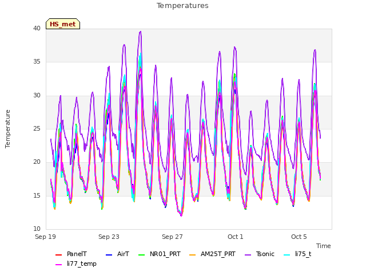Click the 30 y-axis tick label

pyautogui.click(x=37, y=96)
